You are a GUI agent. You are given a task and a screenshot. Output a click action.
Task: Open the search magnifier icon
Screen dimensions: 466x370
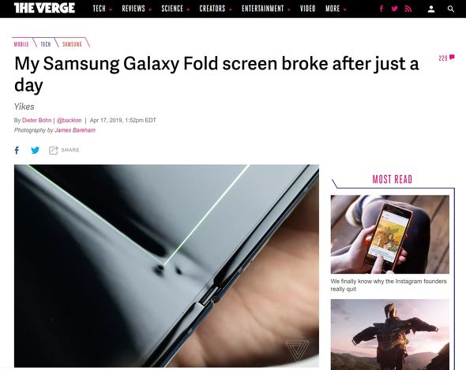[451, 9]
